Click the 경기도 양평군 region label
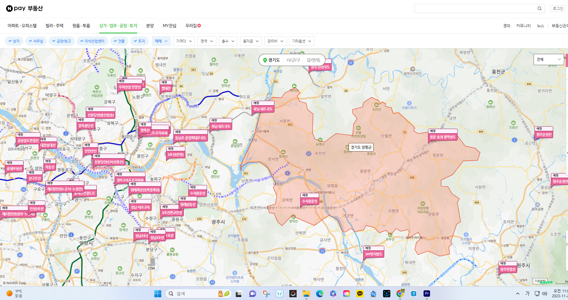This screenshot has height=300, width=568. (361, 147)
